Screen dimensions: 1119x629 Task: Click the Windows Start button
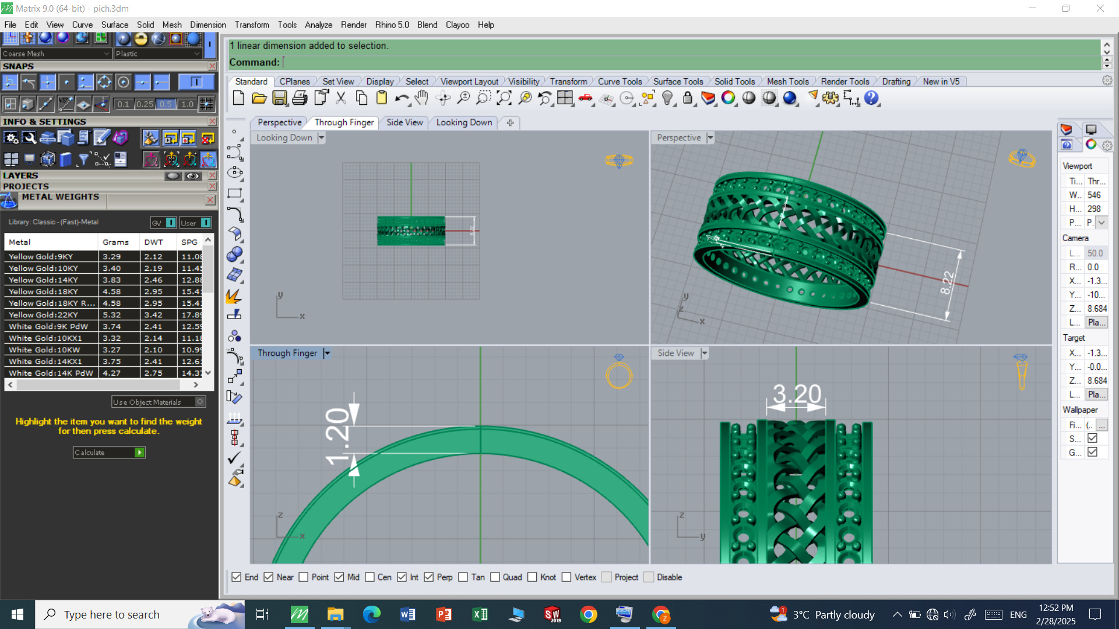17,614
